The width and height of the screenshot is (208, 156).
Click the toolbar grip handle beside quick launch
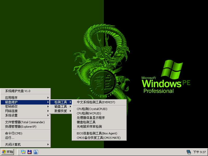pyautogui.click(x=19, y=152)
